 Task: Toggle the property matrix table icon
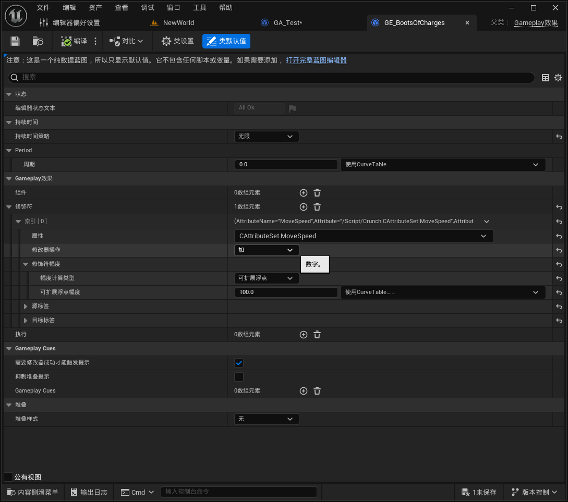coord(546,78)
